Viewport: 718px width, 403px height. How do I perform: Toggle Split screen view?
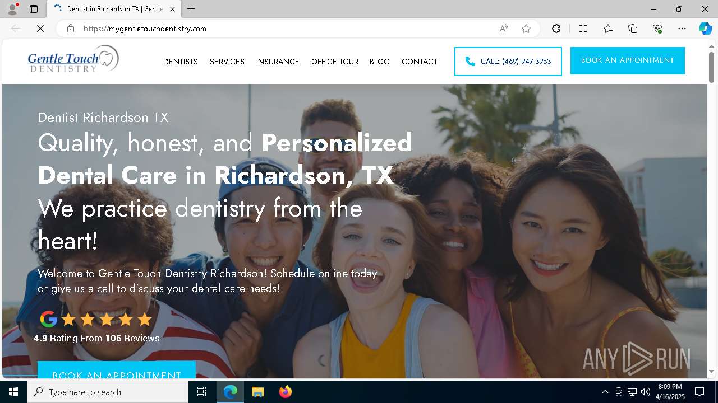tap(583, 29)
